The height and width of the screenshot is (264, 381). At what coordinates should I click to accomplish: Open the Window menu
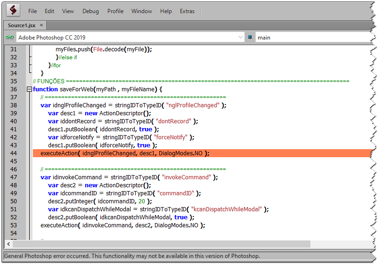pyautogui.click(x=142, y=11)
